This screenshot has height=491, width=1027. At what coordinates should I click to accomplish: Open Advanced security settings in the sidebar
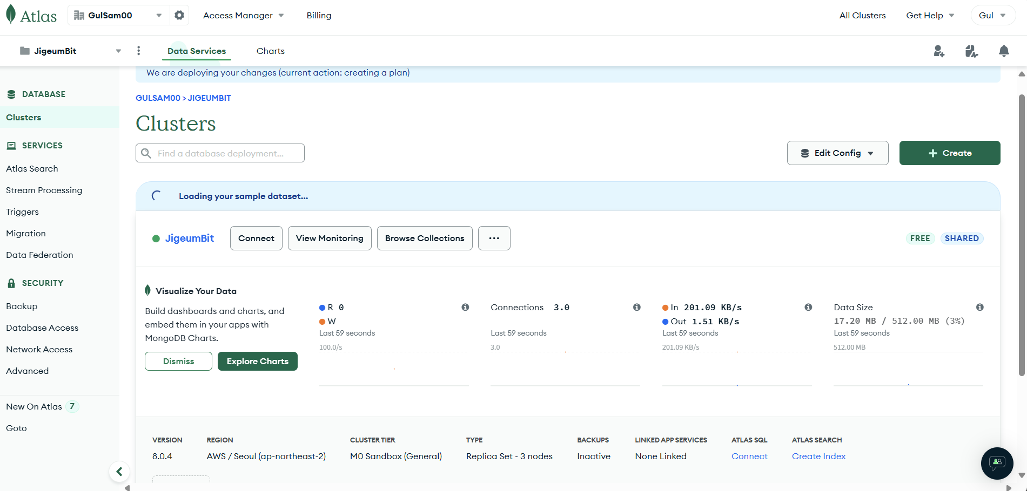click(28, 371)
